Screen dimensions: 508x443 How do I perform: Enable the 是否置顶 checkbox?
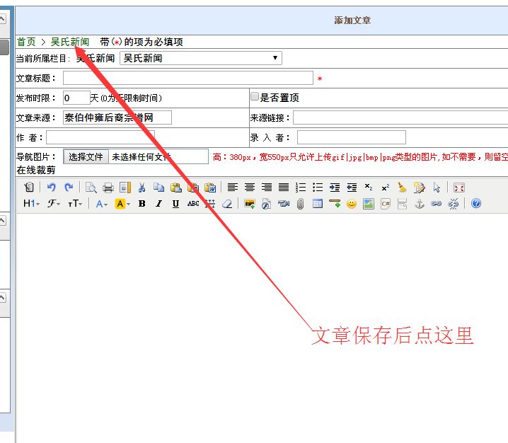click(255, 97)
